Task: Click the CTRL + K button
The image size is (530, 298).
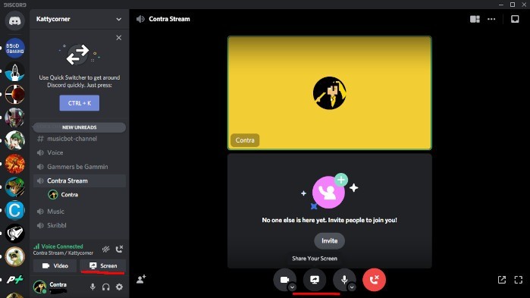Action: coord(80,103)
